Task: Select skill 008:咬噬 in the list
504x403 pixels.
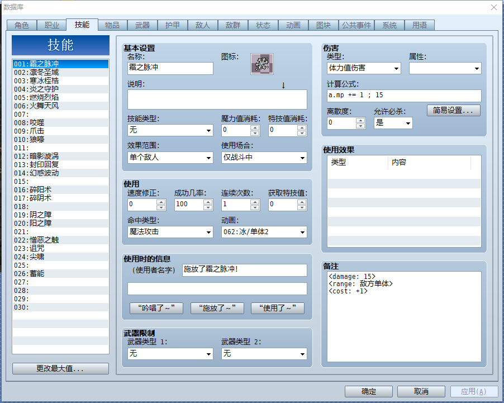Action: (60, 122)
